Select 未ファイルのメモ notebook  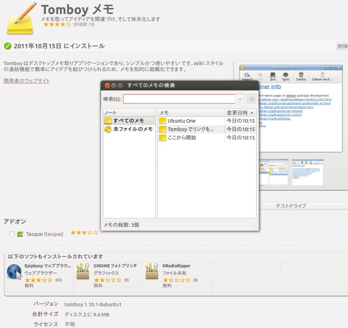coord(129,129)
